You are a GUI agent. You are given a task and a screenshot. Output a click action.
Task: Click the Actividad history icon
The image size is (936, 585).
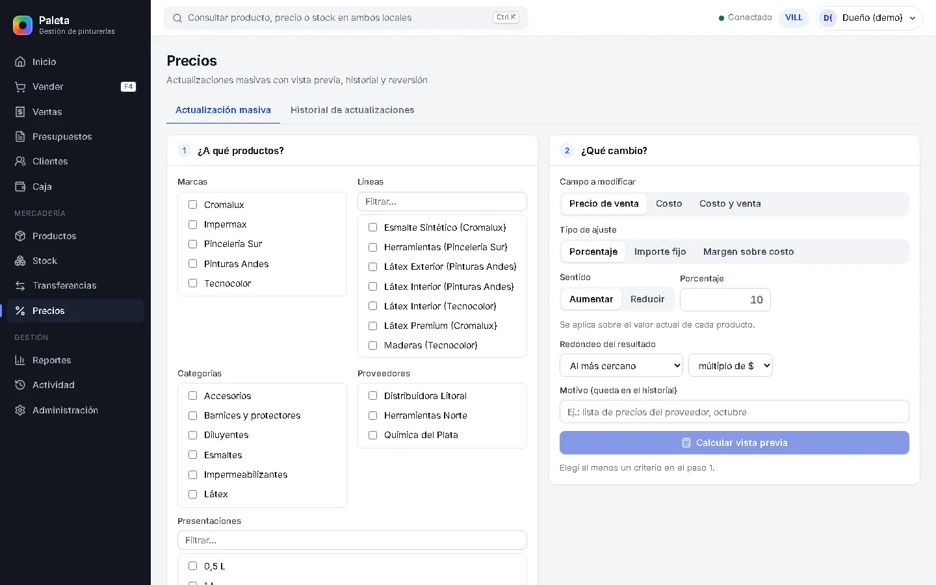pyautogui.click(x=20, y=385)
